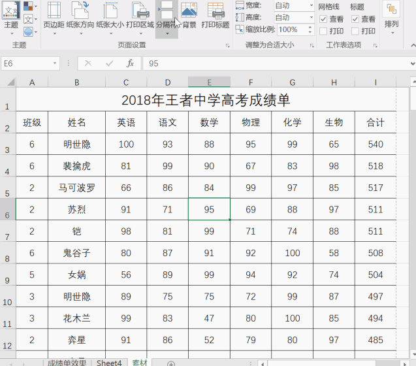Open 工作表选项 dialog launcher

(x=375, y=45)
